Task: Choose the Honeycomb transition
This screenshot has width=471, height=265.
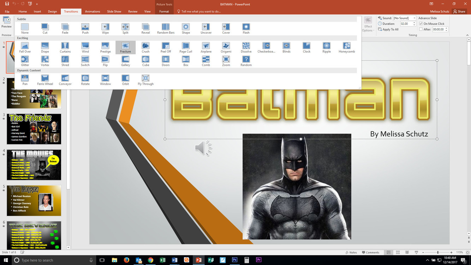Action: 347,47
